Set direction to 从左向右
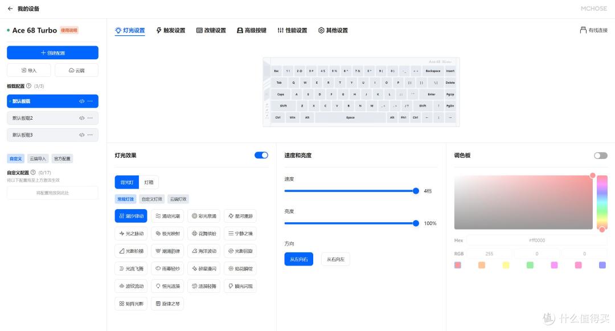Image resolution: width=615 pixels, height=331 pixels. coord(299,259)
